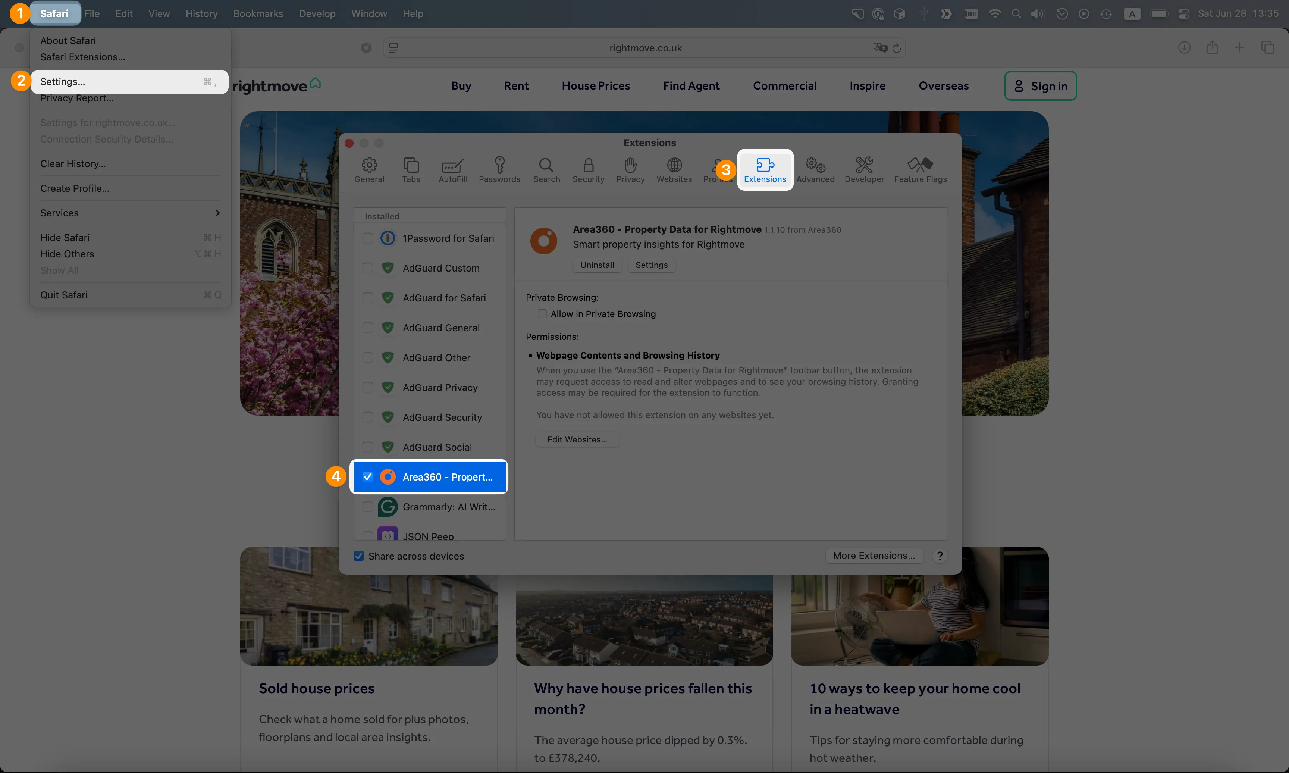Enable the AdGuard Custom checkbox
The width and height of the screenshot is (1289, 773).
367,268
